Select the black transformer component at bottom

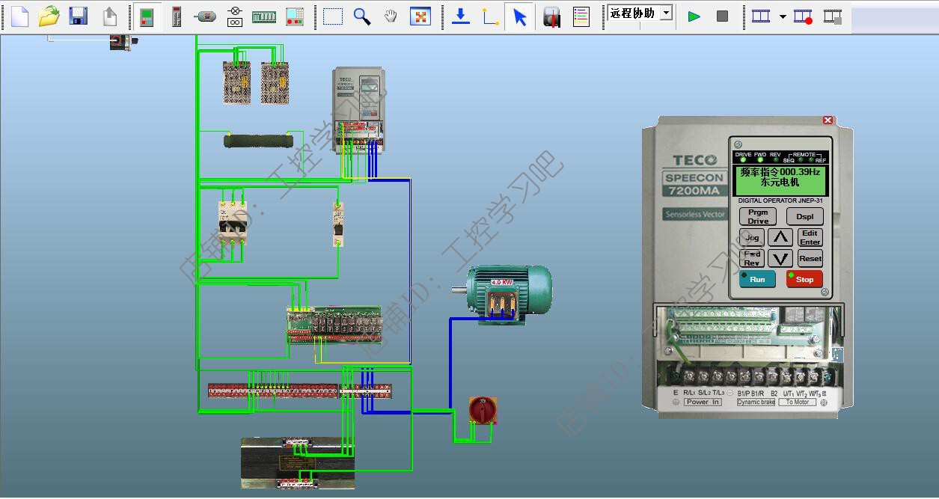(298, 463)
